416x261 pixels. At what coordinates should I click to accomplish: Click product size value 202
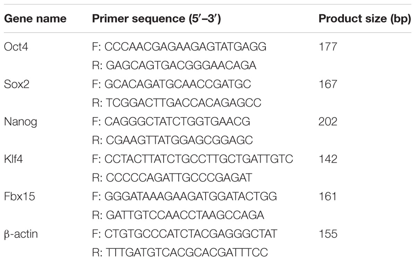[x=328, y=121]
